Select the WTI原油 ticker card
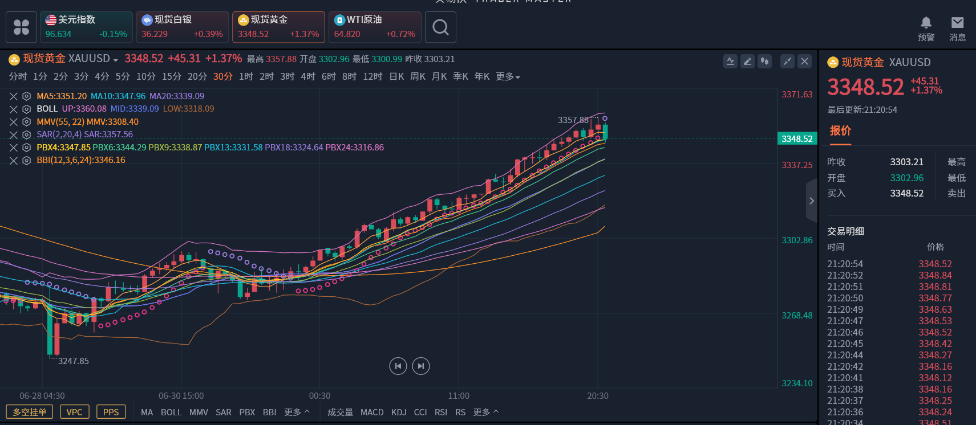The image size is (976, 425). pos(375,27)
